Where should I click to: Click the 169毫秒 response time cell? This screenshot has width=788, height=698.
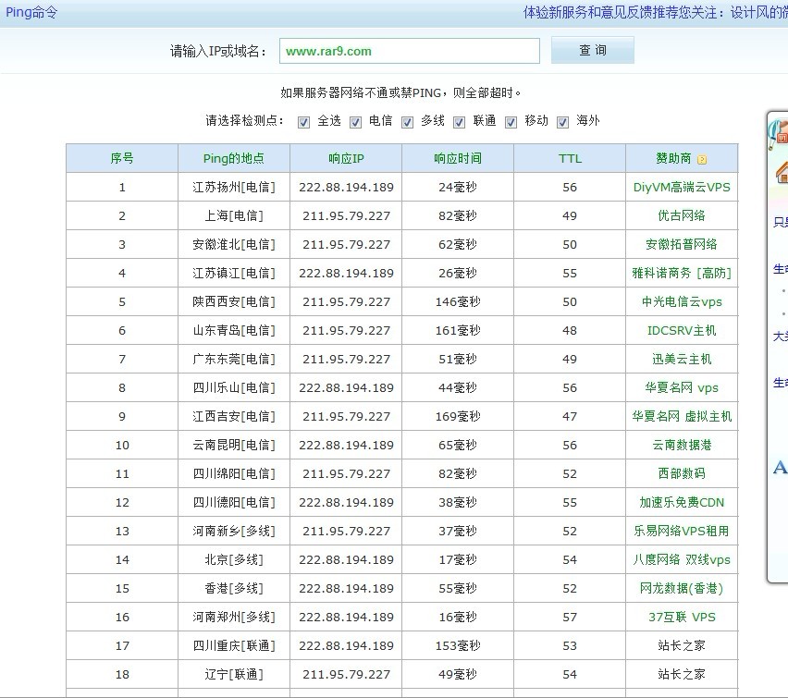(458, 417)
